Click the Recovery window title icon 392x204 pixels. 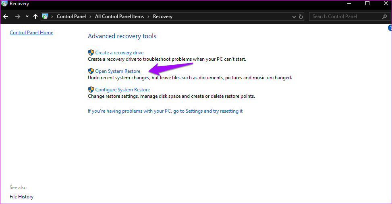(x=4, y=4)
